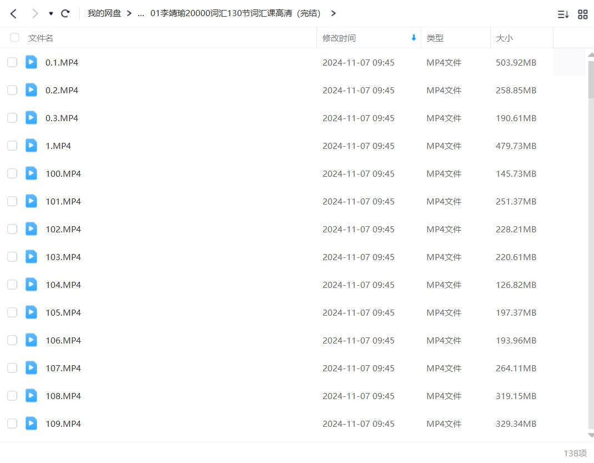
Task: Toggle the descending sort arrow
Action: [414, 38]
